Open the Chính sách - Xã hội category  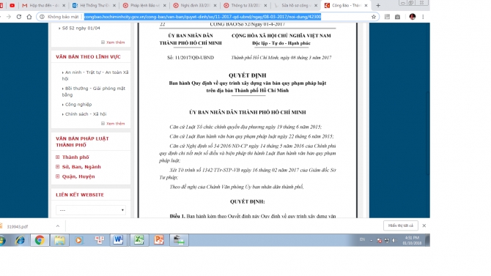point(86,114)
